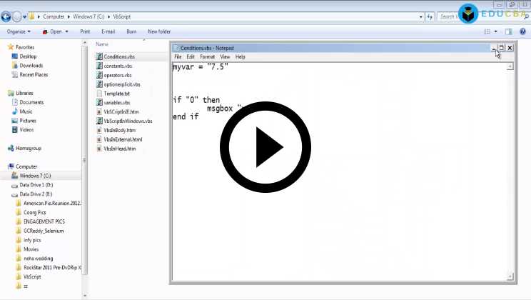Click the Name column header

point(102,44)
